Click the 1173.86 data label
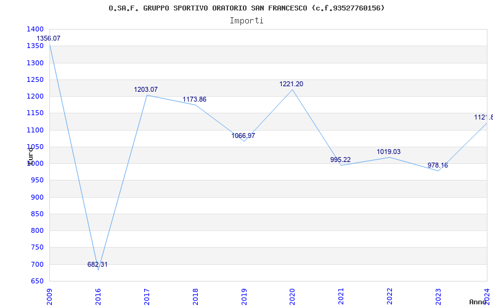This screenshot has width=493, height=308. tap(195, 99)
